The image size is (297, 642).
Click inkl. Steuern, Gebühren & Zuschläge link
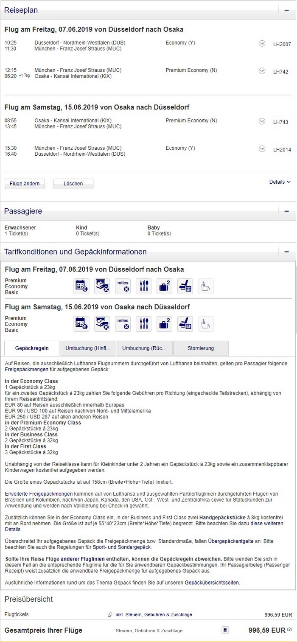(x=154, y=614)
